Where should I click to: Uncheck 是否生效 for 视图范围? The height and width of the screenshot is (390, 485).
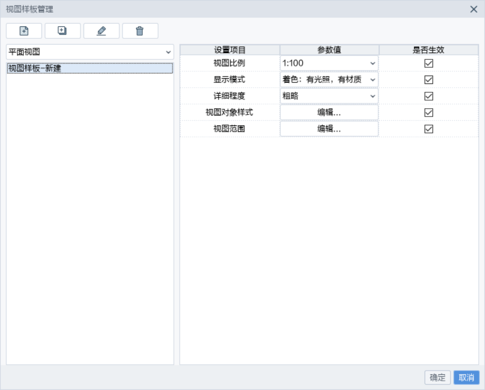[429, 129]
